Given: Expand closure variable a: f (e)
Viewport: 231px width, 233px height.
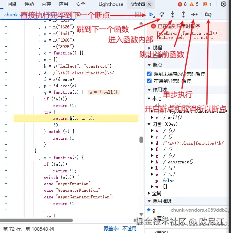Looking at the screenshot, I should click(152, 131).
